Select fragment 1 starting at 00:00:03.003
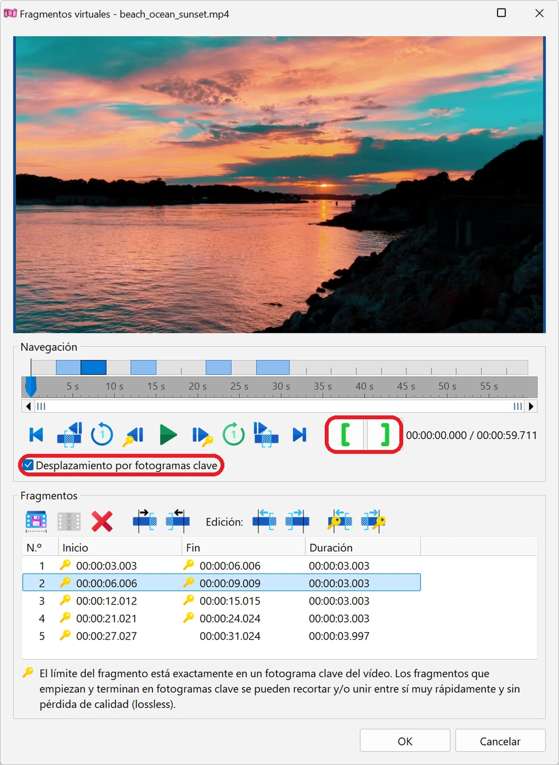Image resolution: width=559 pixels, height=765 pixels. coord(221,565)
